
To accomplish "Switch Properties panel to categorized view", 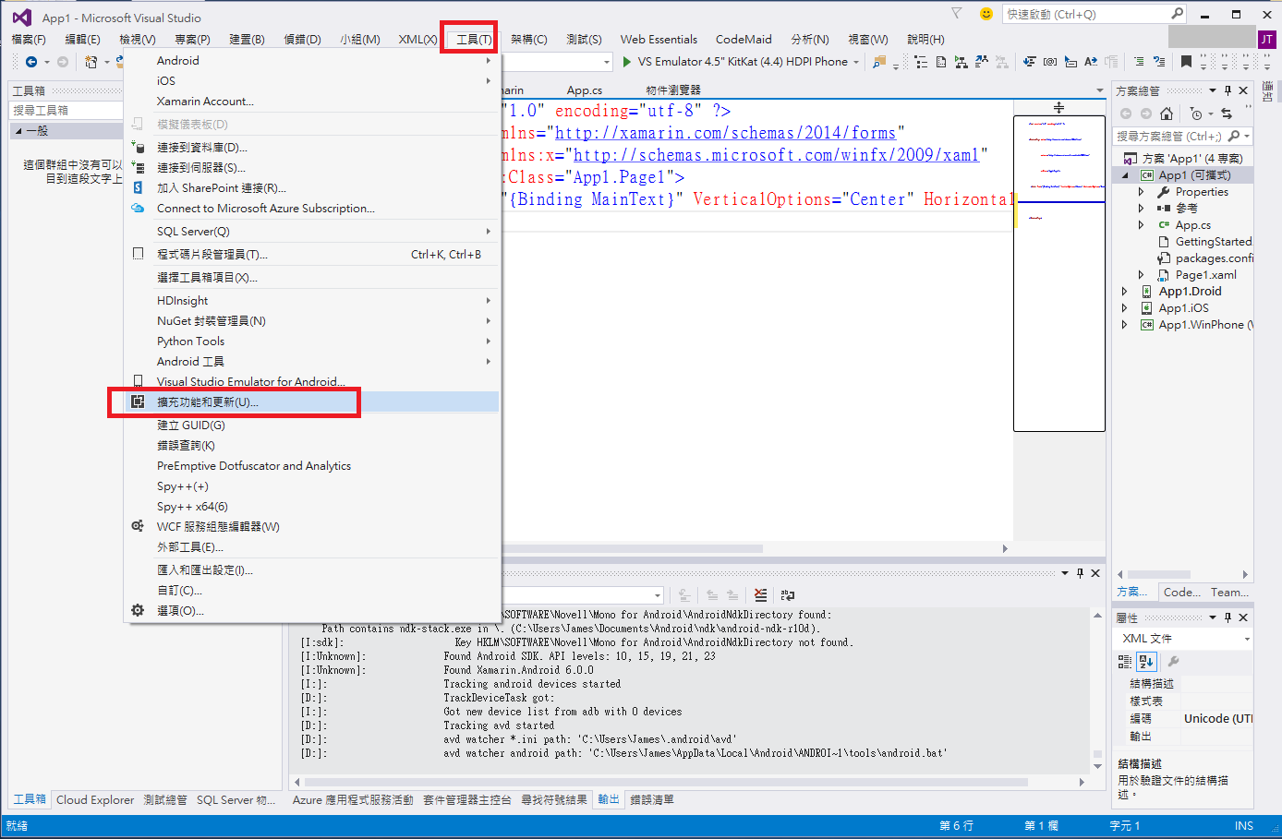I will tap(1125, 661).
